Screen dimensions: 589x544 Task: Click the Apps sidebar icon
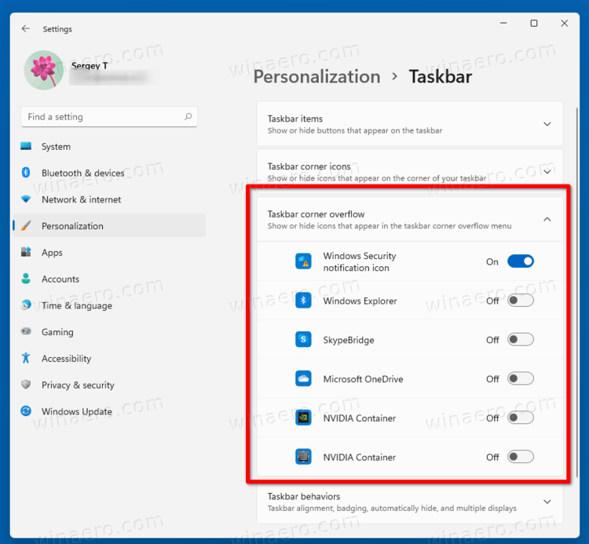click(26, 252)
